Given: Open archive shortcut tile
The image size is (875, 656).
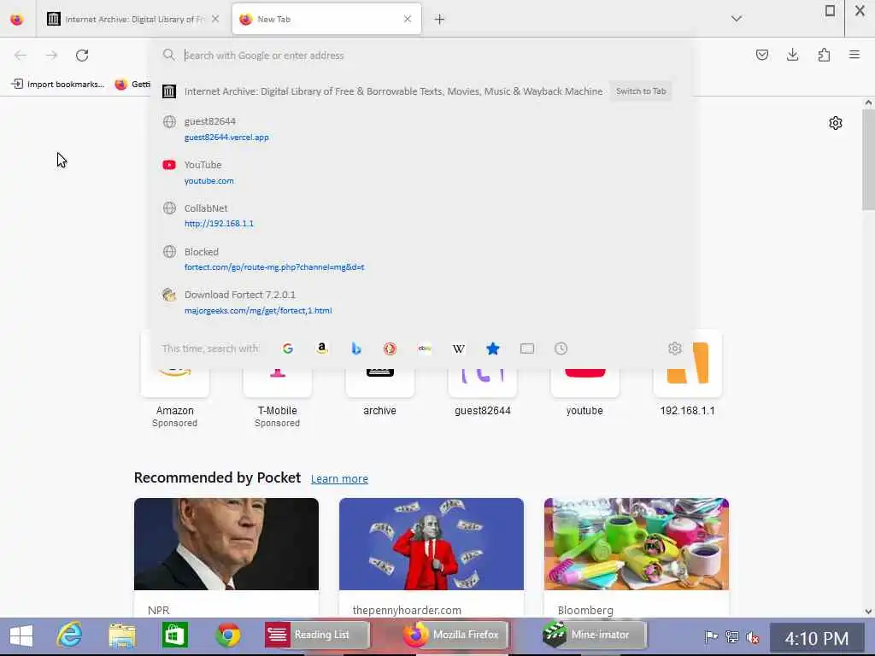Looking at the screenshot, I should pyautogui.click(x=380, y=385).
